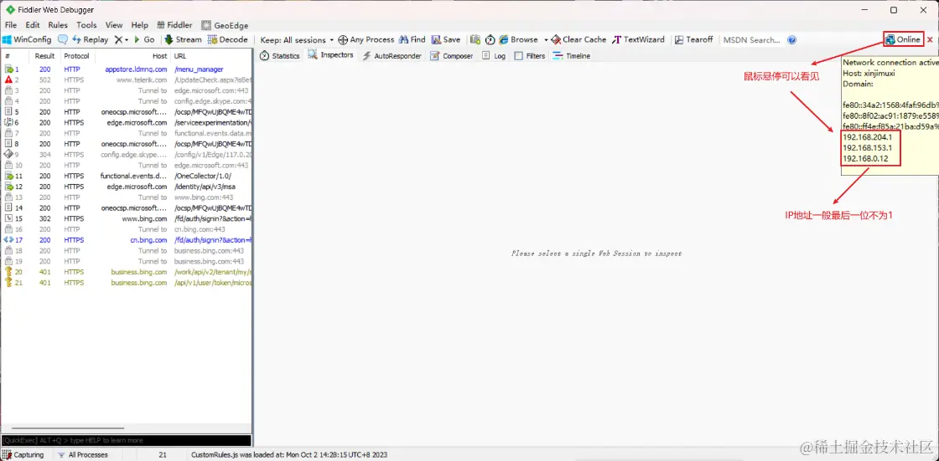
Task: Open Find sessions
Action: [x=412, y=39]
